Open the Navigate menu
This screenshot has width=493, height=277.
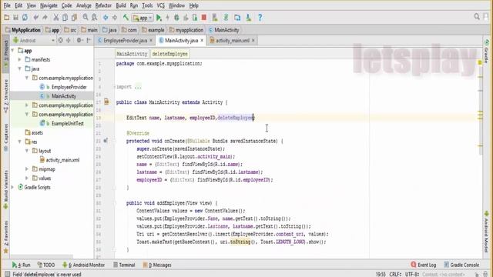coord(49,5)
